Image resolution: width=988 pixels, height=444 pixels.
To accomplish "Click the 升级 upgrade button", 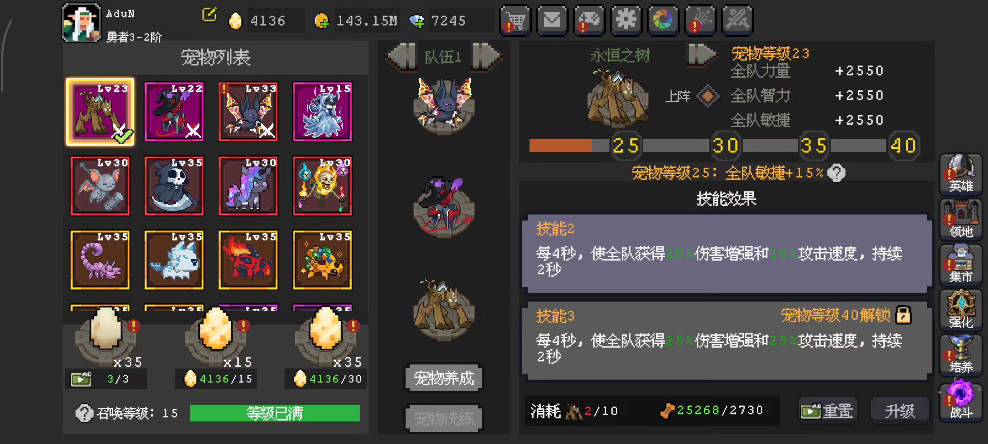I will click(900, 411).
